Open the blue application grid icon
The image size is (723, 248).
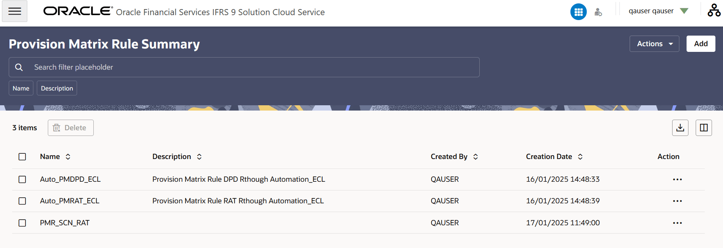(x=578, y=12)
